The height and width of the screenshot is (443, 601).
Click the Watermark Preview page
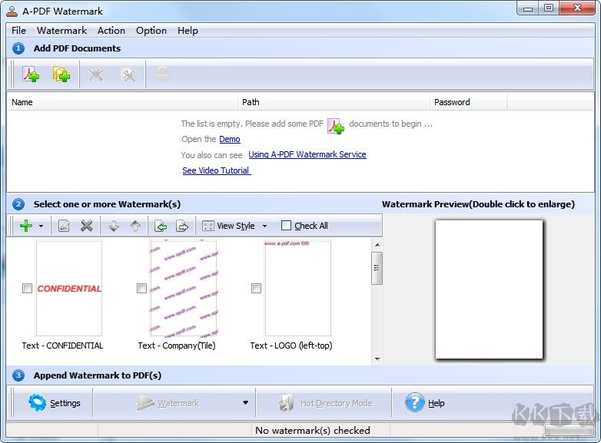coord(489,289)
